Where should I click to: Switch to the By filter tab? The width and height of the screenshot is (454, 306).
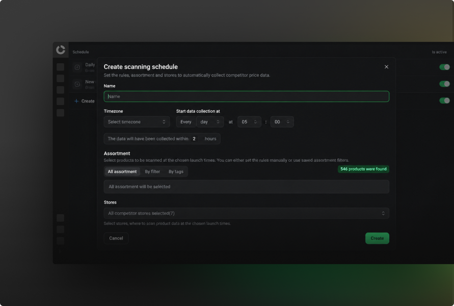tap(152, 171)
